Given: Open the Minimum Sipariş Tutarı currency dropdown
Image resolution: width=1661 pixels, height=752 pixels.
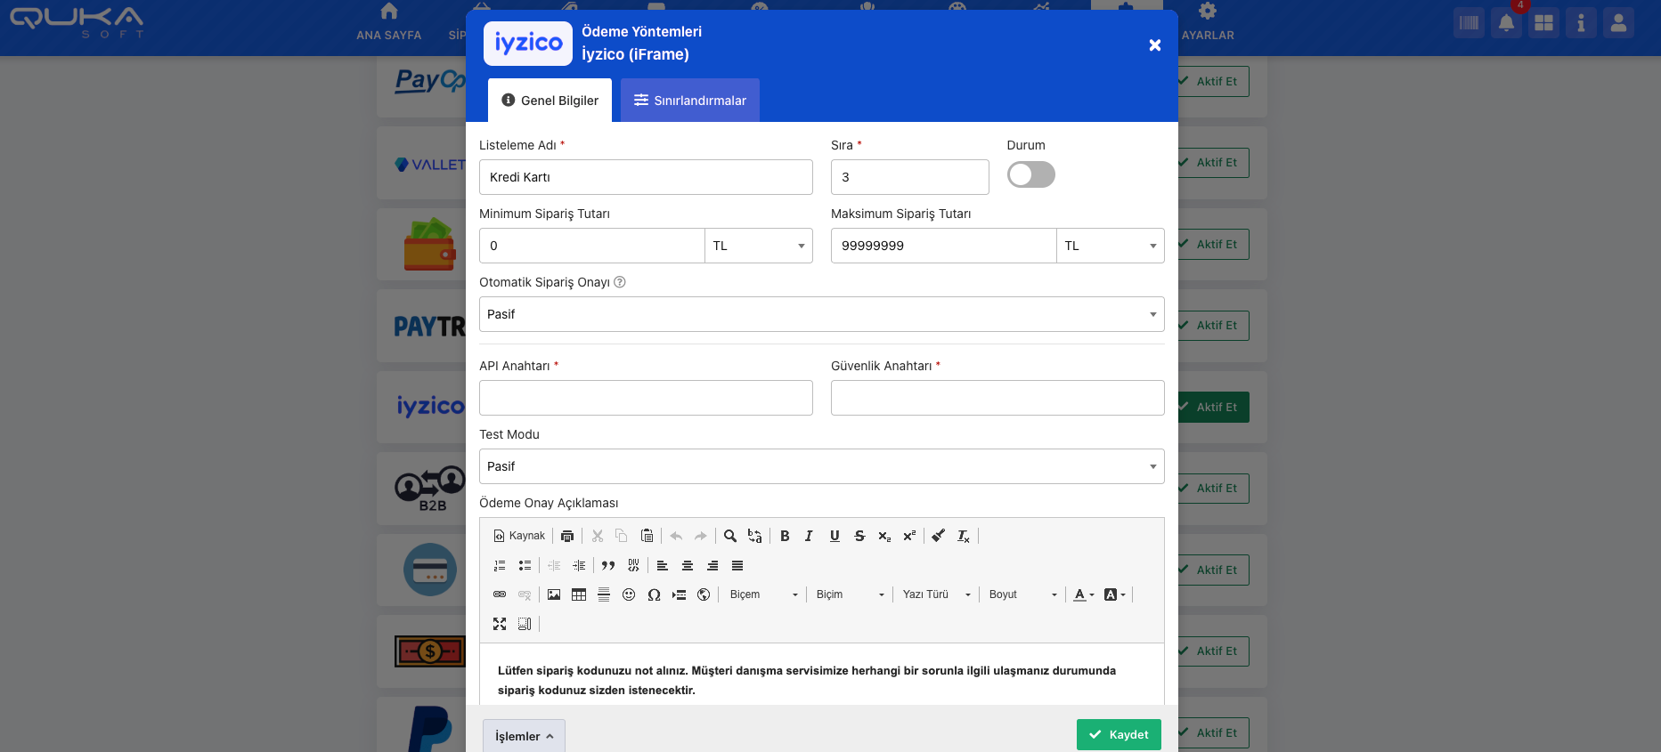Looking at the screenshot, I should (759, 246).
